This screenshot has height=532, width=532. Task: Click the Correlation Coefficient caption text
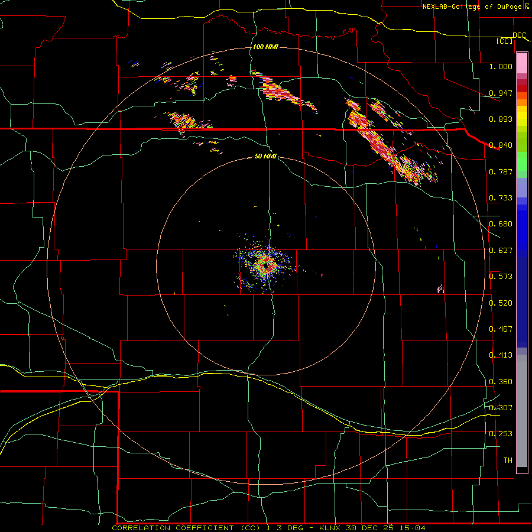(x=268, y=528)
